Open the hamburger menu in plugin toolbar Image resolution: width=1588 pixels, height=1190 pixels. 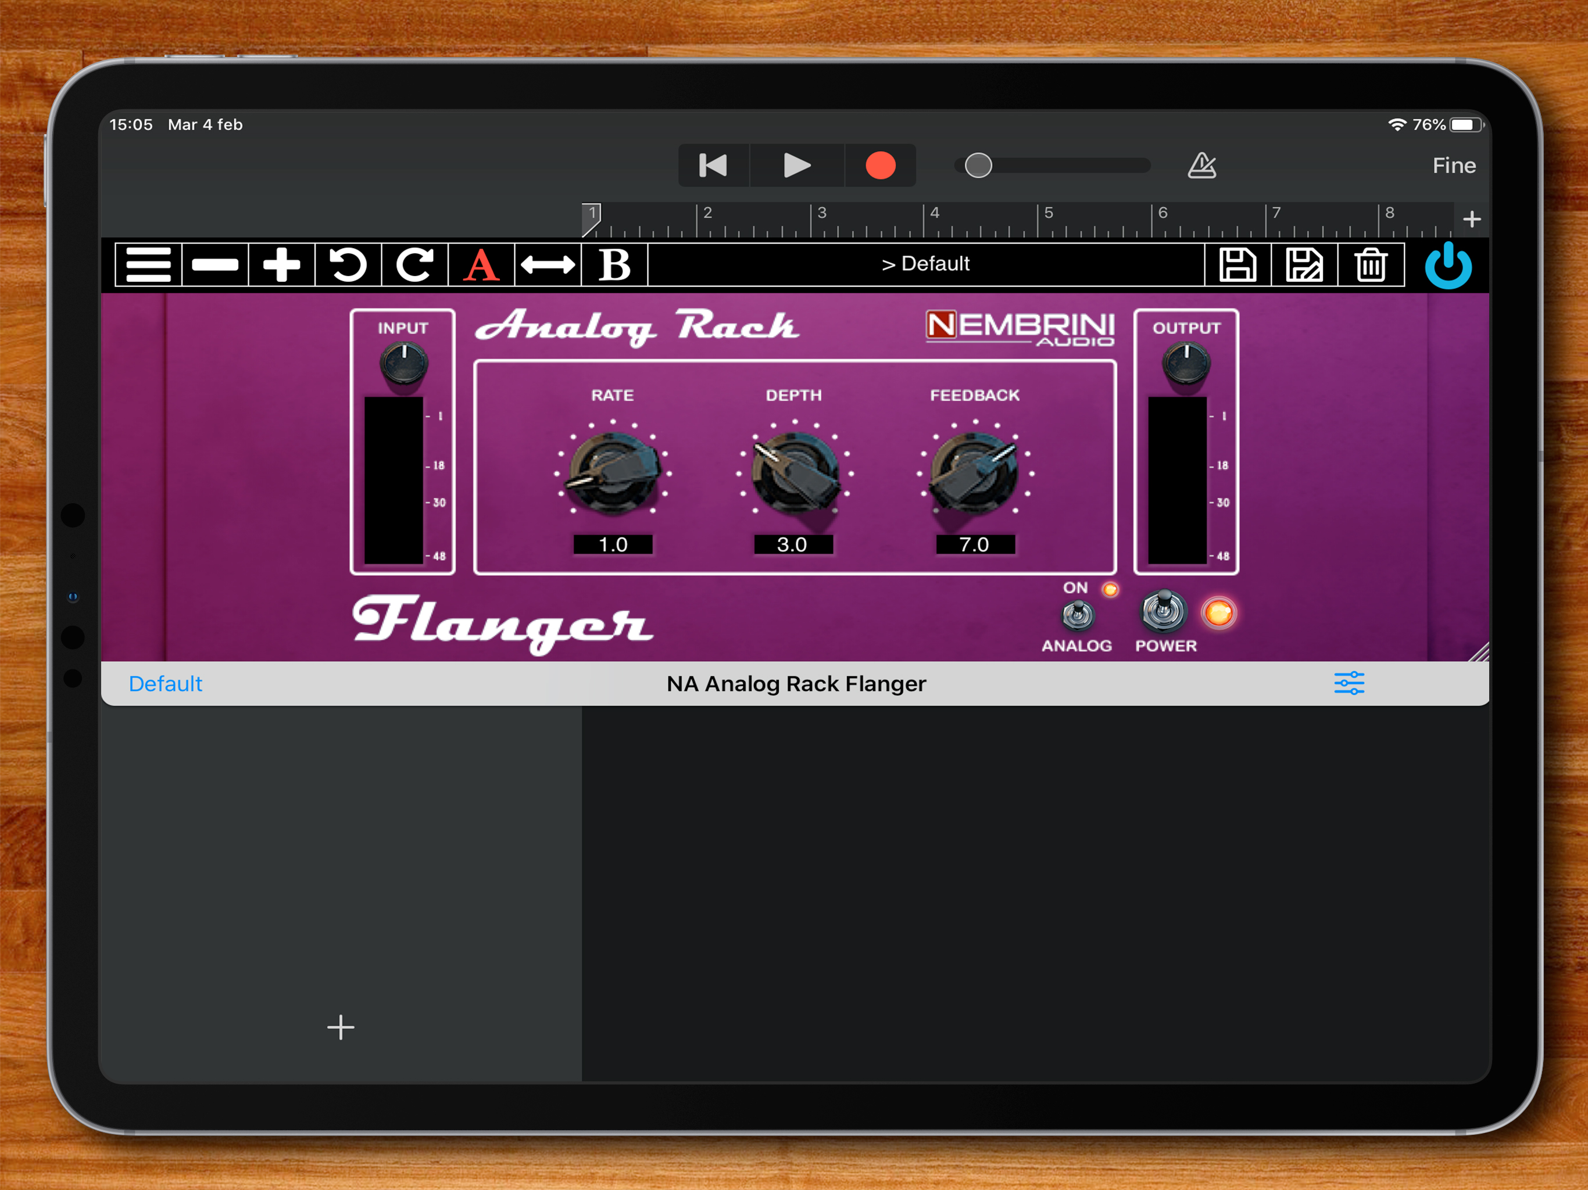(148, 265)
